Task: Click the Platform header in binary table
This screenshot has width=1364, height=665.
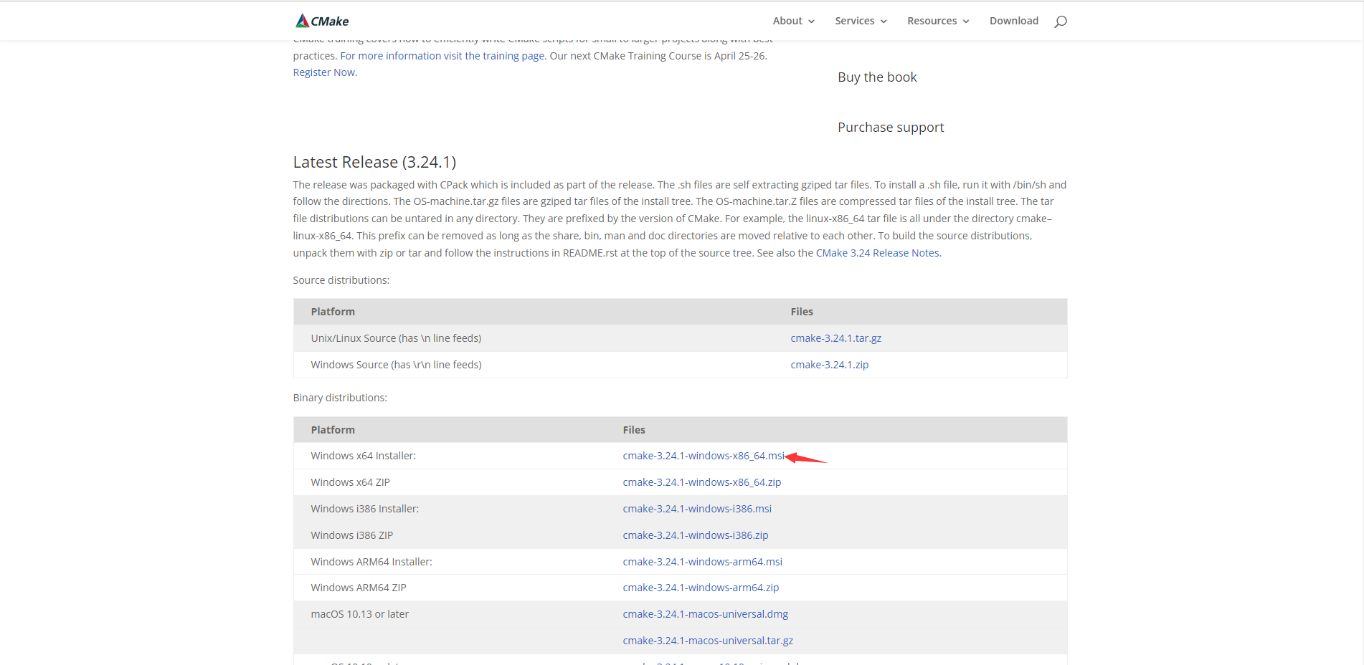Action: (x=333, y=430)
